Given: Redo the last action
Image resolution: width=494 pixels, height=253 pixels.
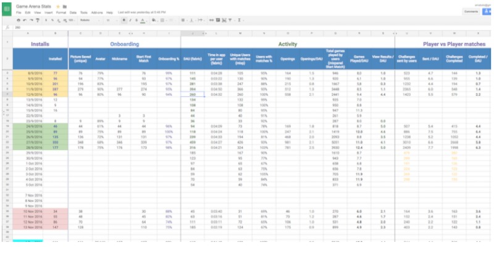Looking at the screenshot, I should [31, 20].
